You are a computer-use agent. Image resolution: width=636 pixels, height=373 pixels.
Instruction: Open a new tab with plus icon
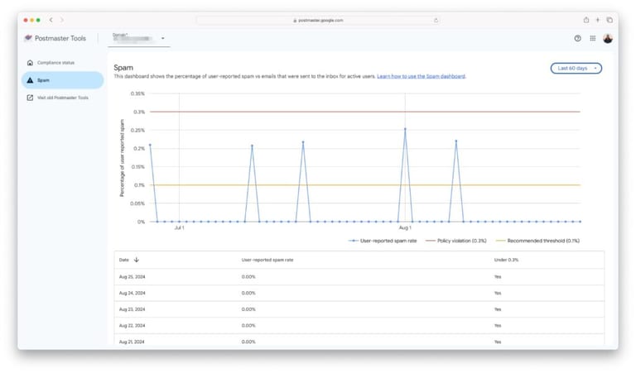597,20
